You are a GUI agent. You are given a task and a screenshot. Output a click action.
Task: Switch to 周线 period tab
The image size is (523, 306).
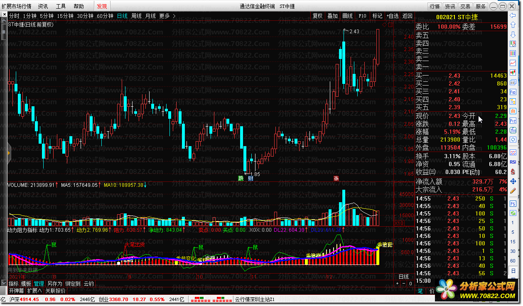pos(136,16)
